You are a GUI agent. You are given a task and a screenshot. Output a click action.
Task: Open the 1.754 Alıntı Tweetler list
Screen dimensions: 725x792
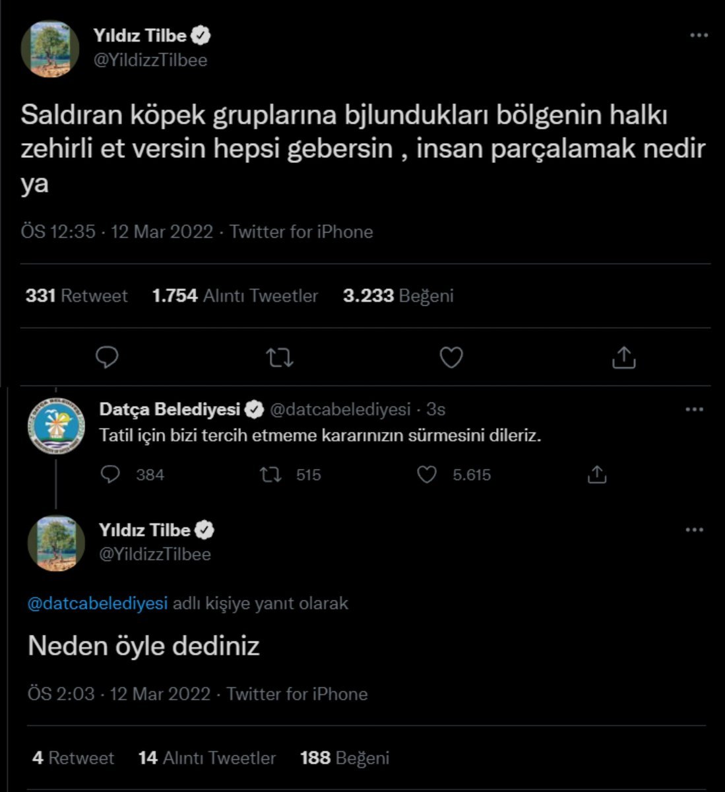tap(235, 296)
